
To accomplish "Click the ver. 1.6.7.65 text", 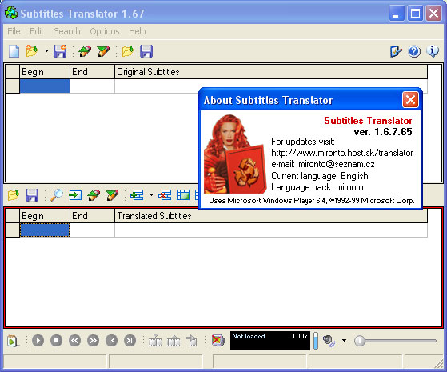I will (x=383, y=132).
